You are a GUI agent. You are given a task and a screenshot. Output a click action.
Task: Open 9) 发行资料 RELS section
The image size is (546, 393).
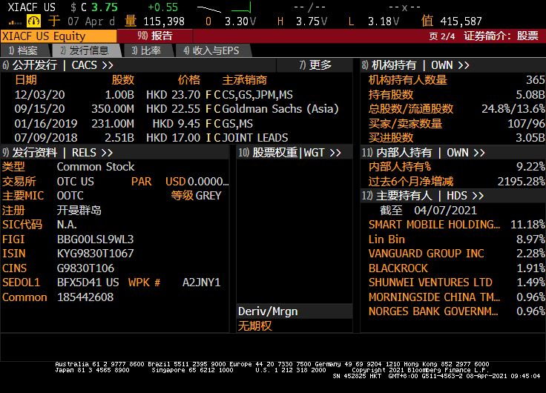(58, 153)
